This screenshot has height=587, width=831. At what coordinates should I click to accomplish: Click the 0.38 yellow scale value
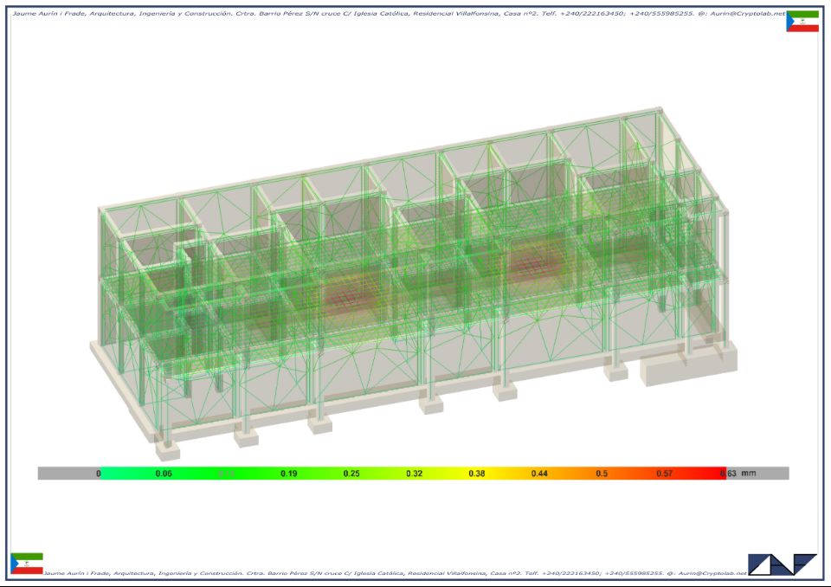point(476,474)
